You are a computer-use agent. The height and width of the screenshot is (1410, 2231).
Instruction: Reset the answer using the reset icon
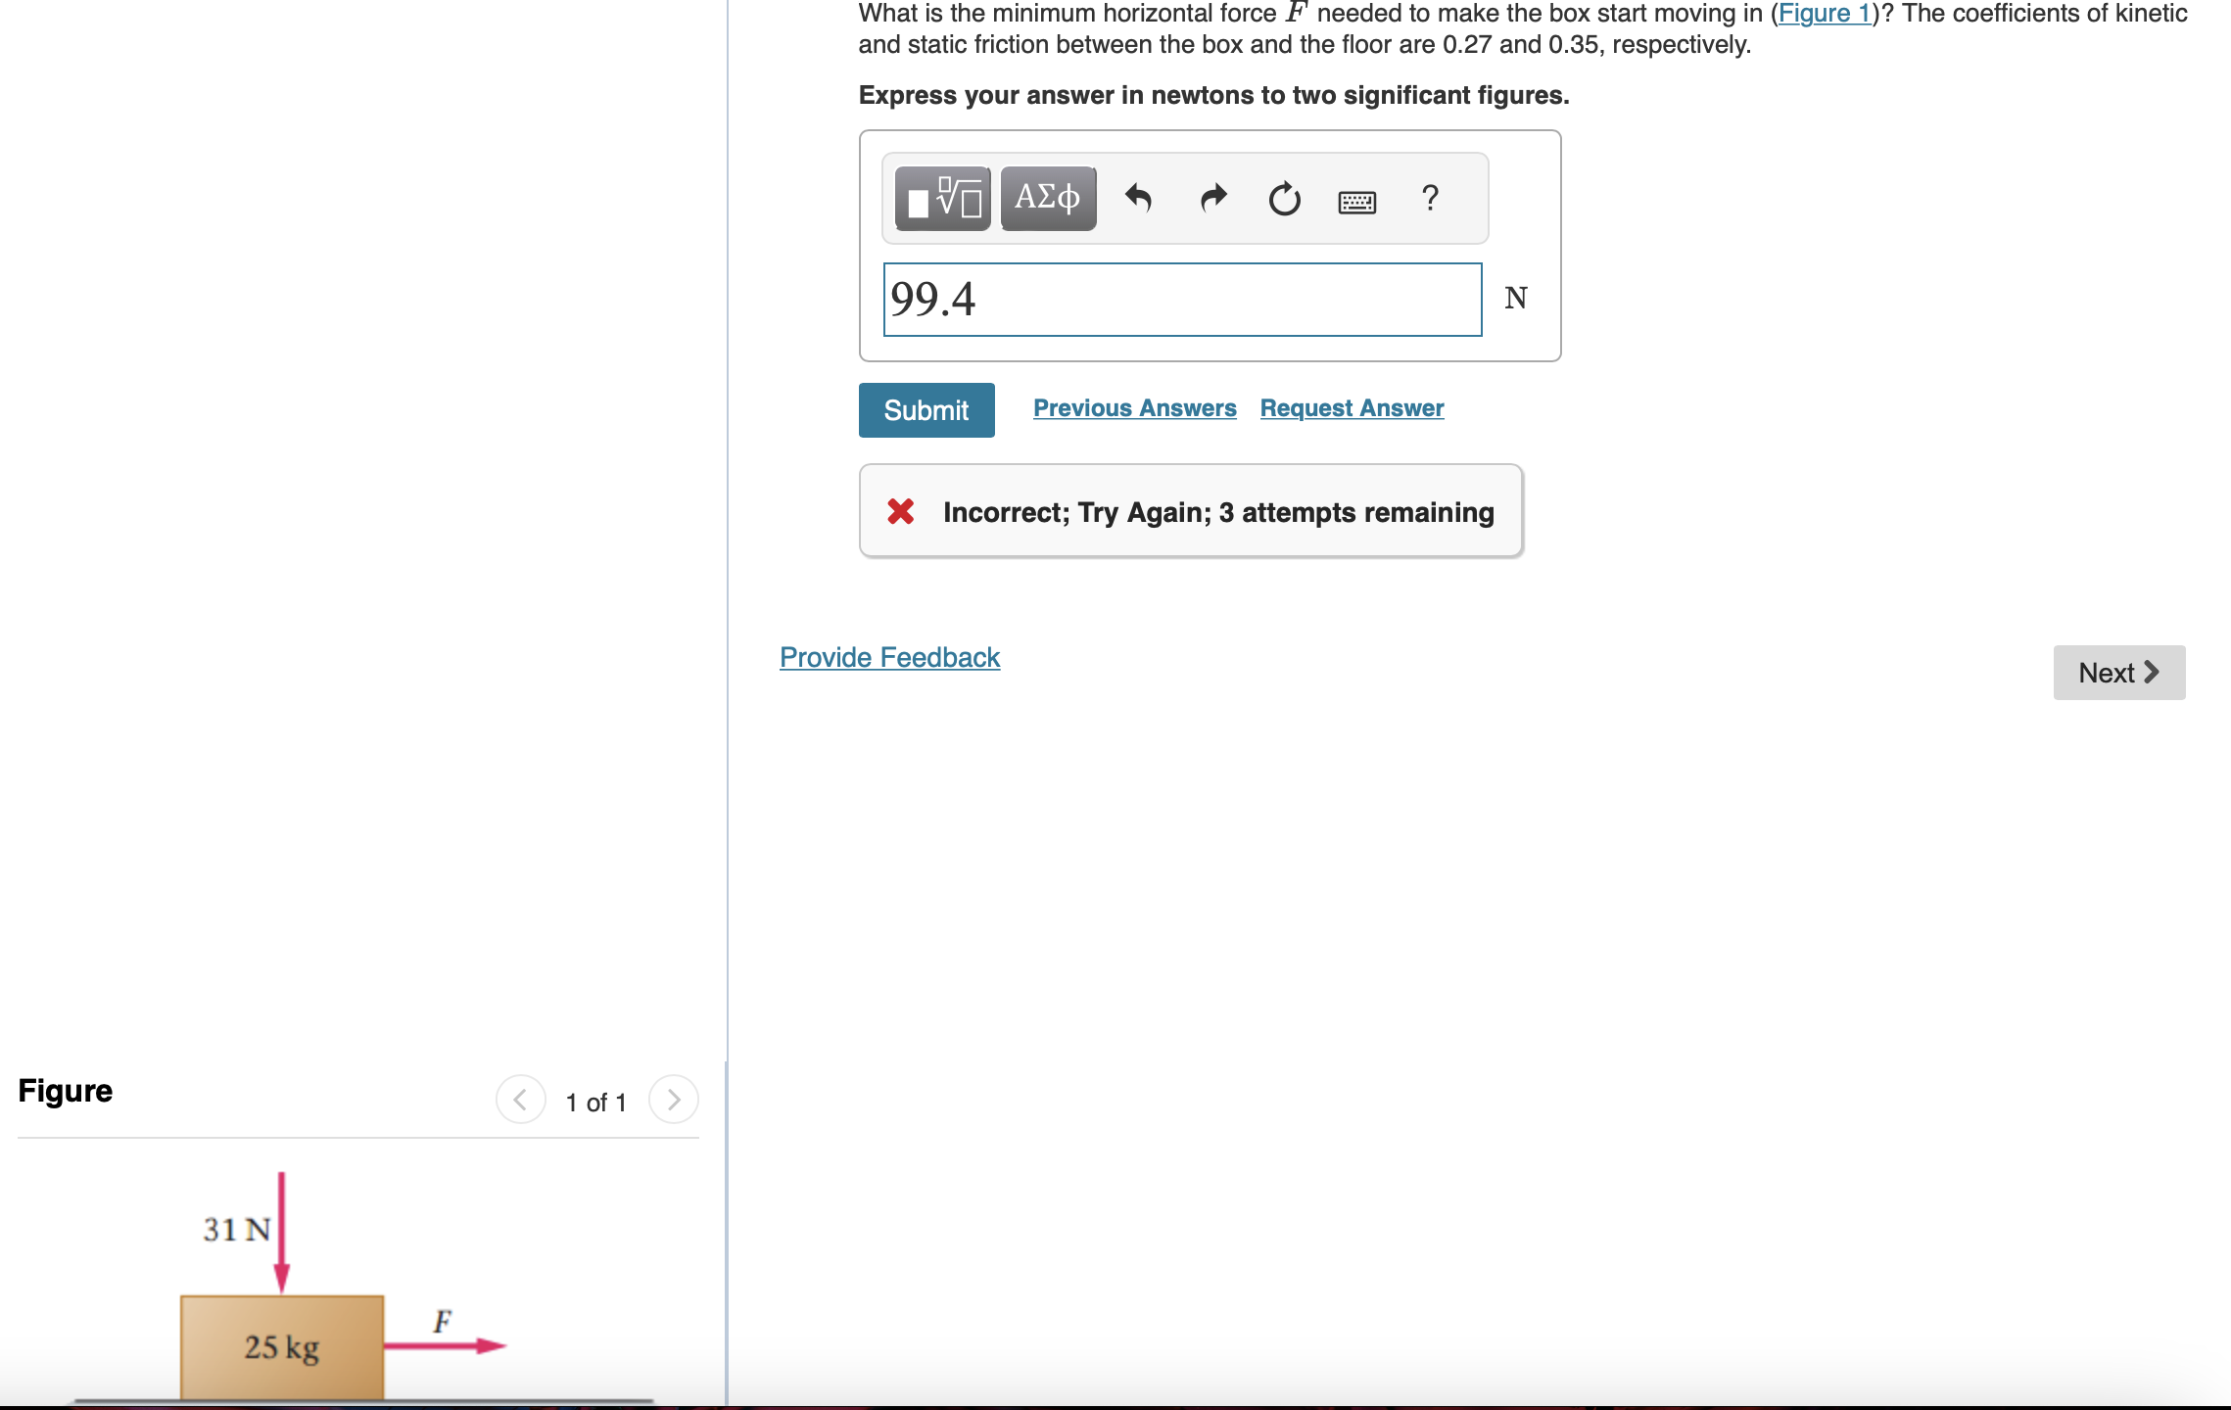point(1285,199)
